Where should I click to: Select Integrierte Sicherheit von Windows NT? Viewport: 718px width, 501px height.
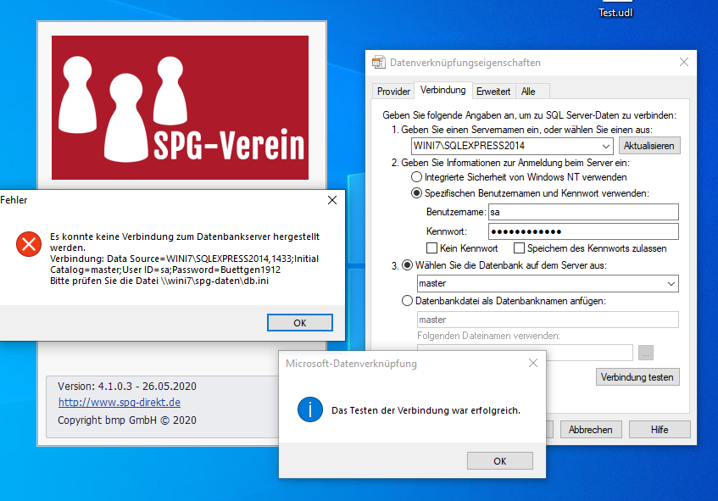tap(416, 177)
